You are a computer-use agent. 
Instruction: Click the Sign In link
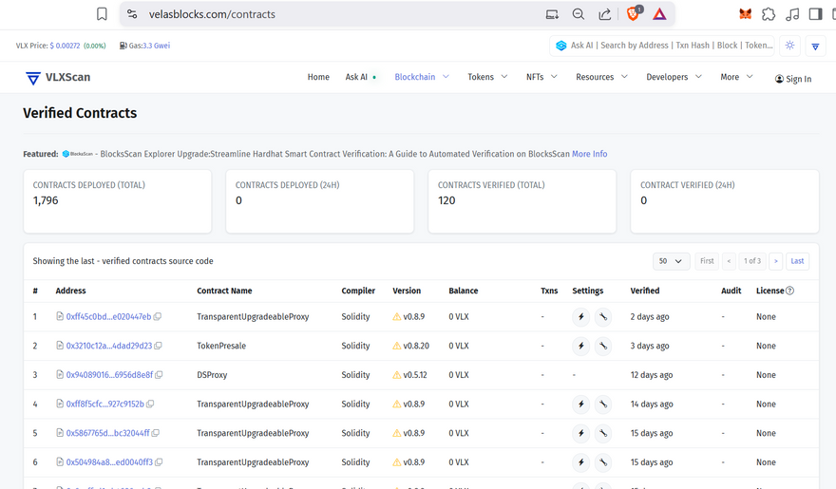(x=793, y=79)
